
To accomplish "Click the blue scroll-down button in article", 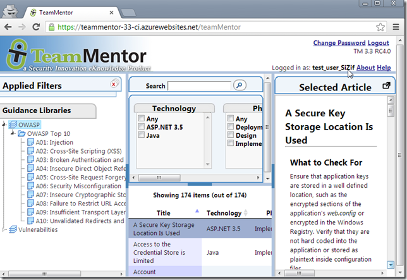I will click(391, 265).
